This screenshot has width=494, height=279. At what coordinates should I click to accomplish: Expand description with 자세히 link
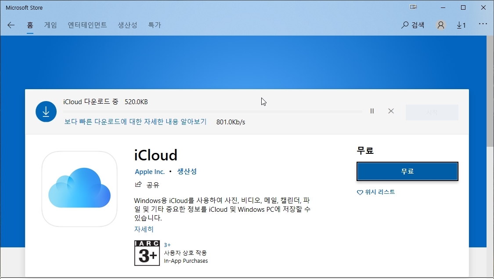pyautogui.click(x=144, y=229)
